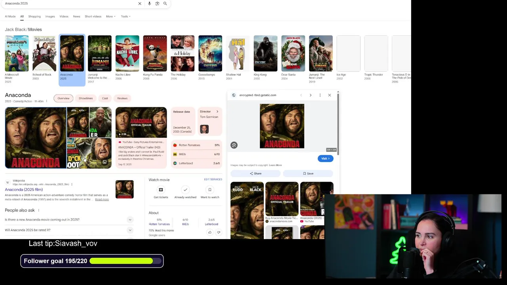
Task: Open three-dot menu in image preview panel
Action: pos(320,95)
